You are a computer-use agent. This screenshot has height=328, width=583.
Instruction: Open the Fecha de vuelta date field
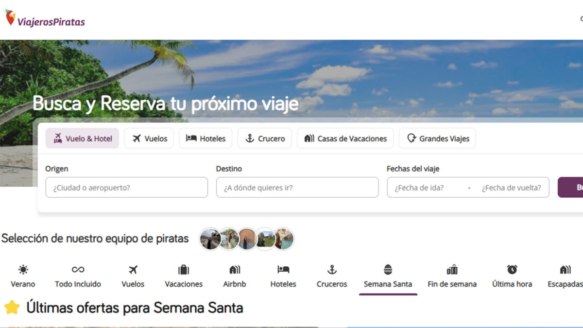[511, 187]
